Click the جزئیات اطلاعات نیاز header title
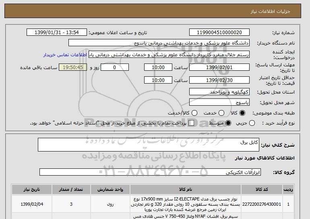The image size is (310, 219). point(270,11)
